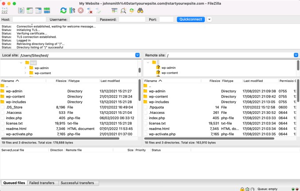The height and width of the screenshot is (191, 300).
Task: Click the lock encryption icon in status bar
Action: tap(242, 189)
